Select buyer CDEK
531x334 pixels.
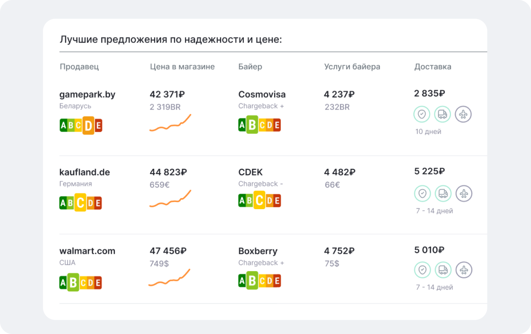[x=250, y=172]
